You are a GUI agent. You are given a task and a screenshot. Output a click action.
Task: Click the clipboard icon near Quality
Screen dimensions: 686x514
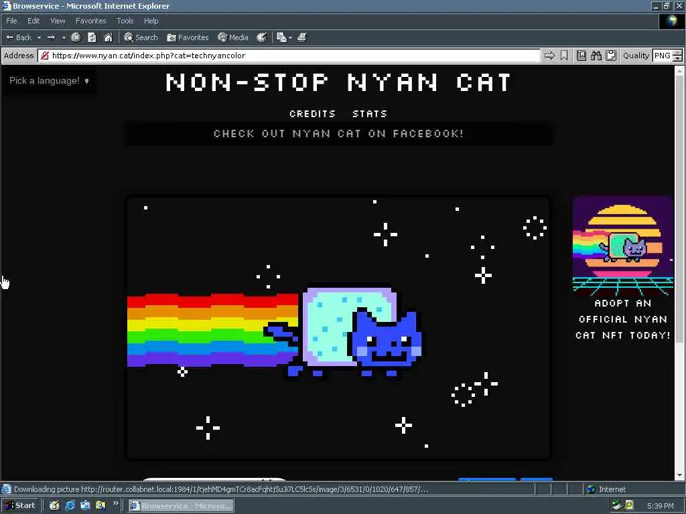pyautogui.click(x=611, y=56)
